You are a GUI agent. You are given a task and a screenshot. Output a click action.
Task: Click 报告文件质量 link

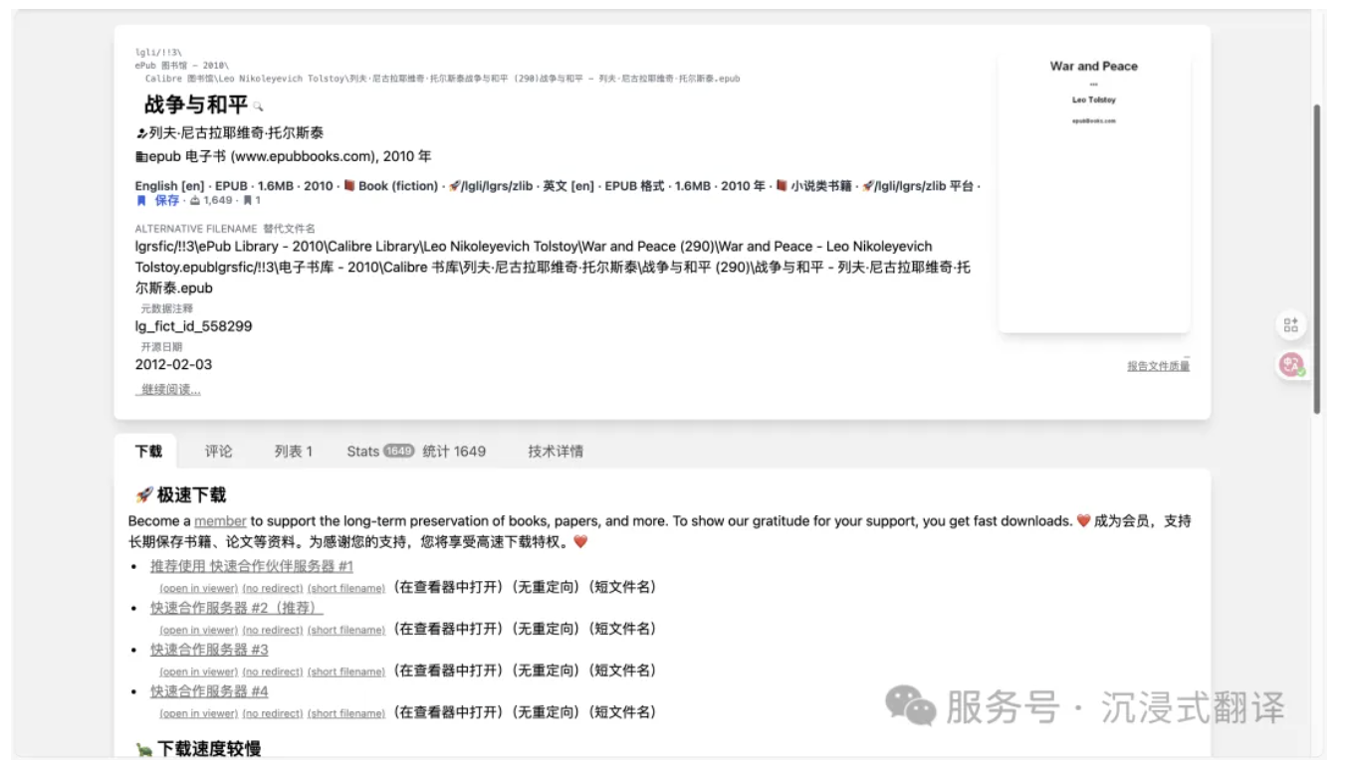(1158, 366)
